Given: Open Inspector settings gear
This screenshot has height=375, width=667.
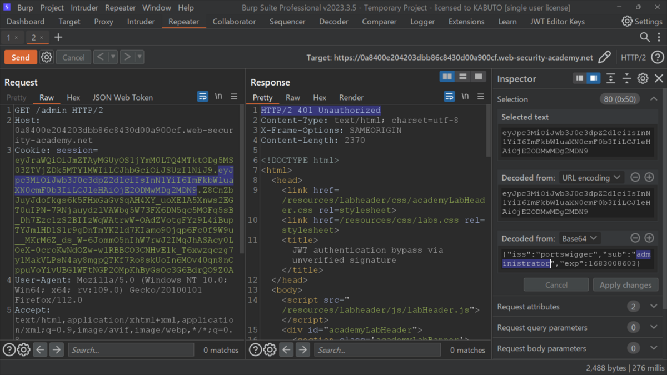Looking at the screenshot, I should [643, 78].
